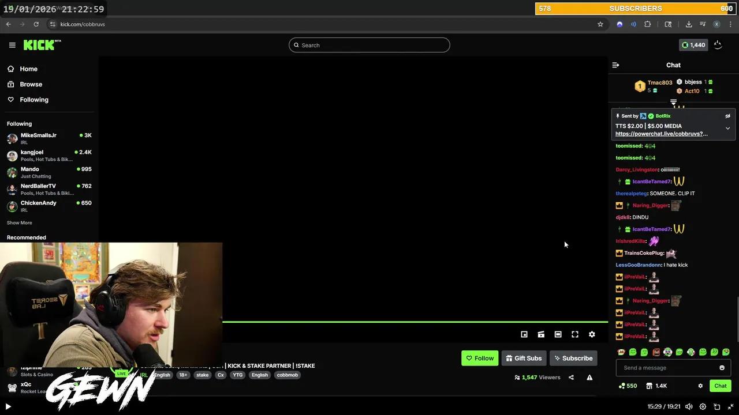This screenshot has width=739, height=415.
Task: Expand the gift leaderboard handle
Action: point(673,102)
